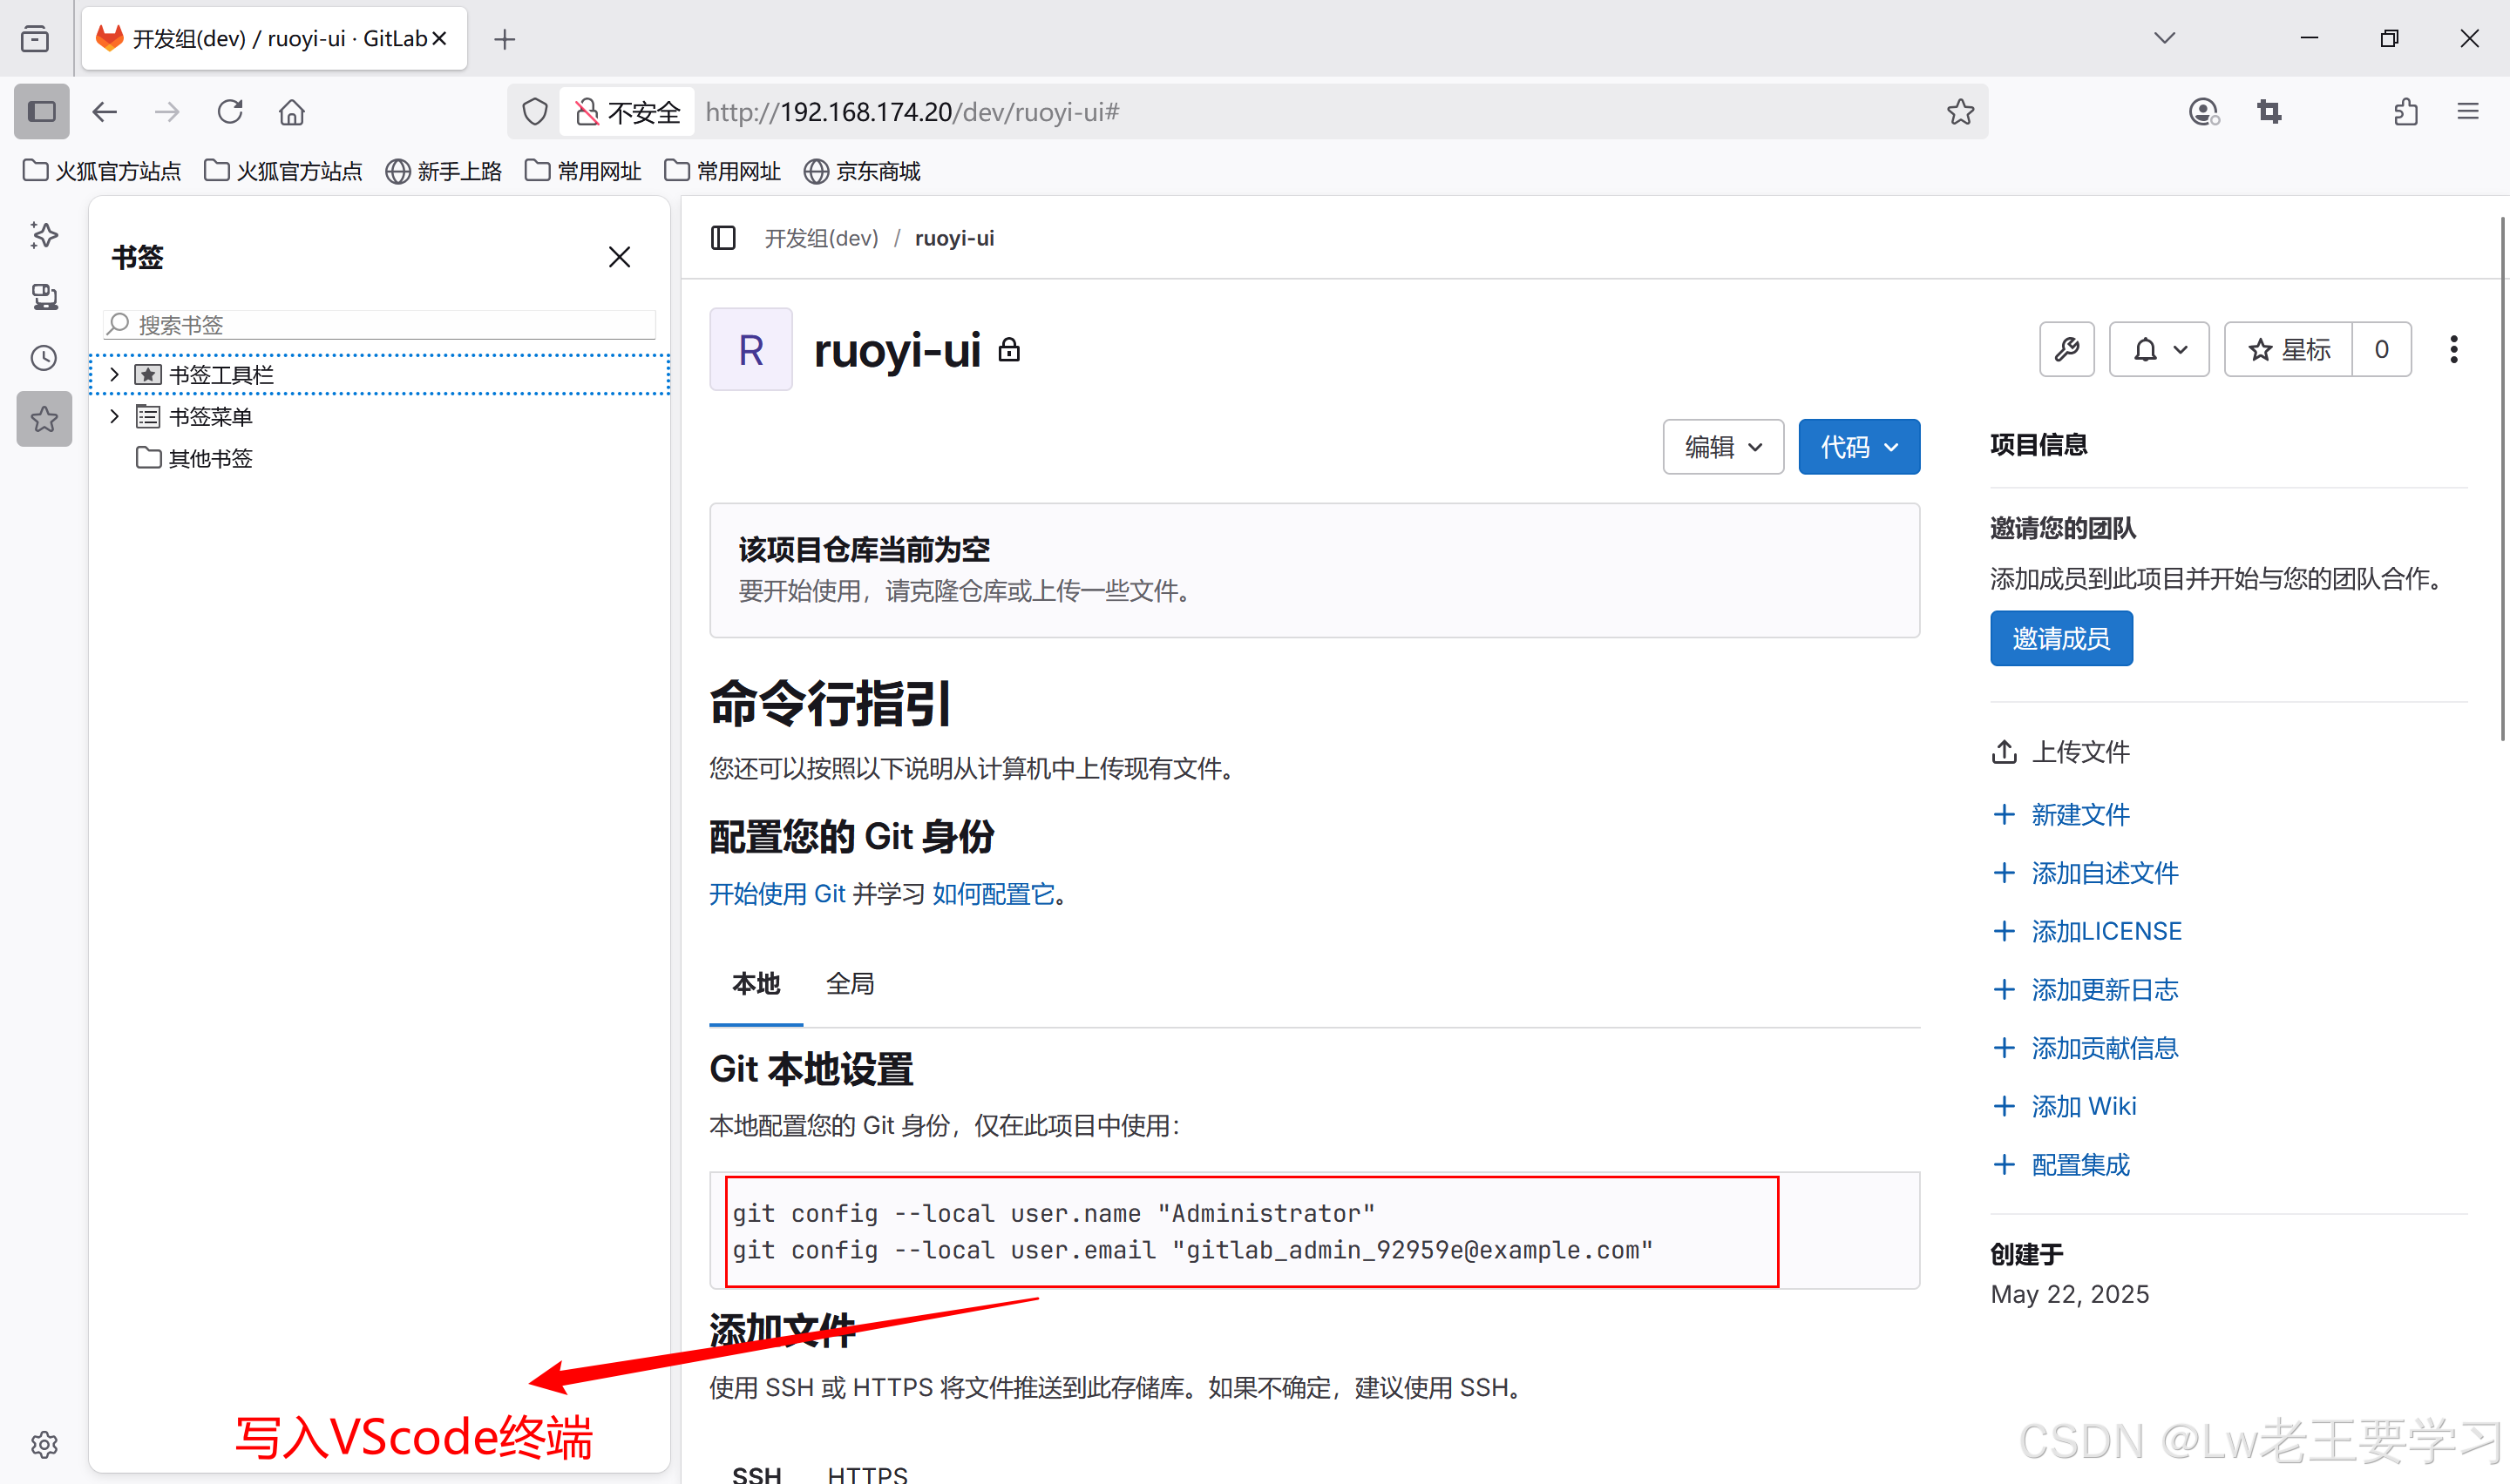Click the screenshot crop toolbar icon
Screen dimensions: 2510x1484
[2269, 112]
